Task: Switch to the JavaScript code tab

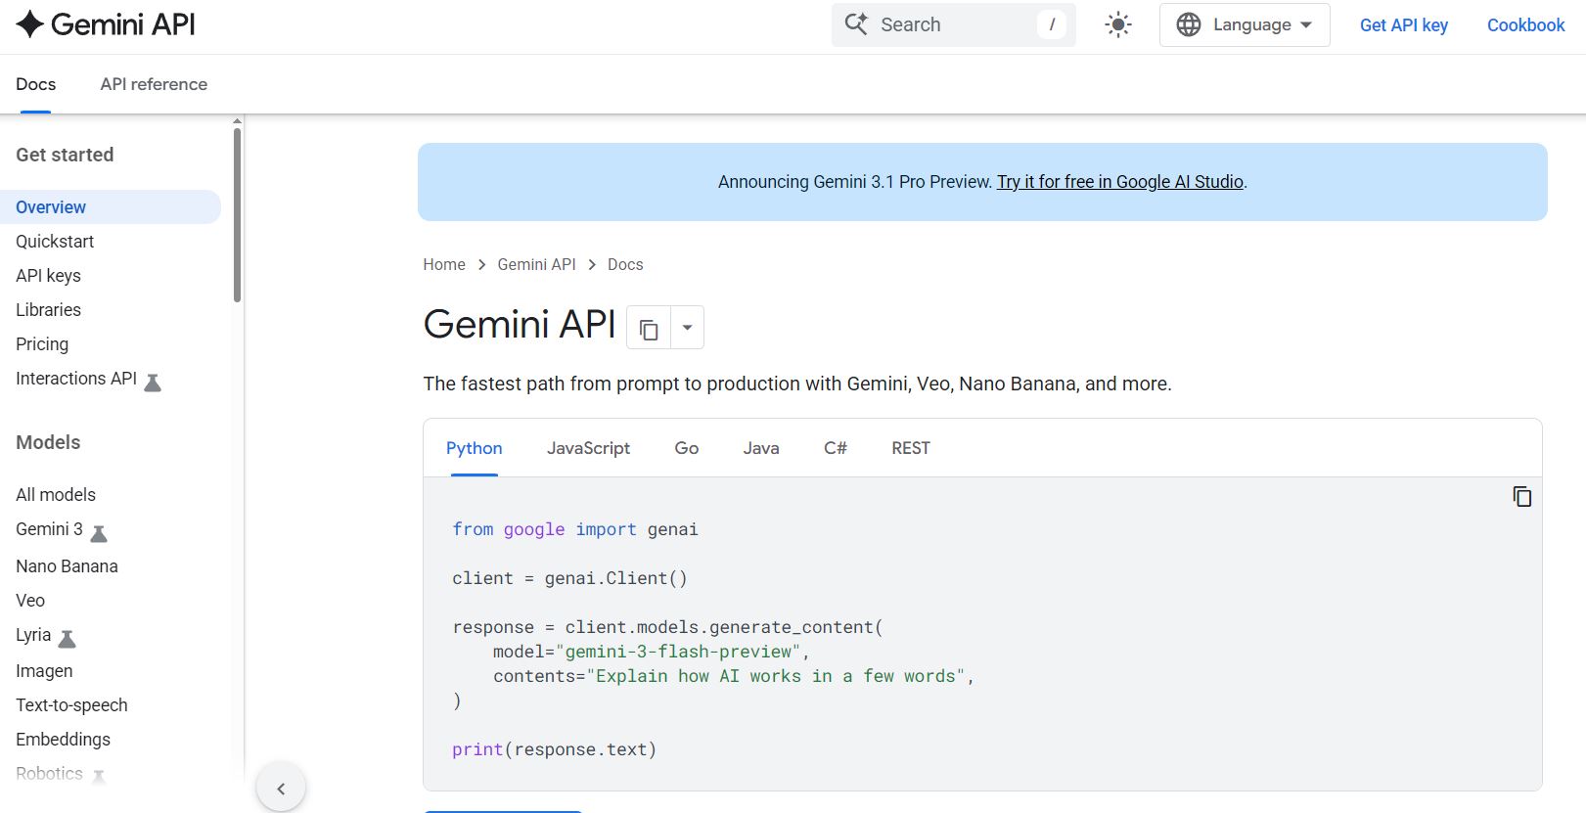Action: pyautogui.click(x=588, y=448)
